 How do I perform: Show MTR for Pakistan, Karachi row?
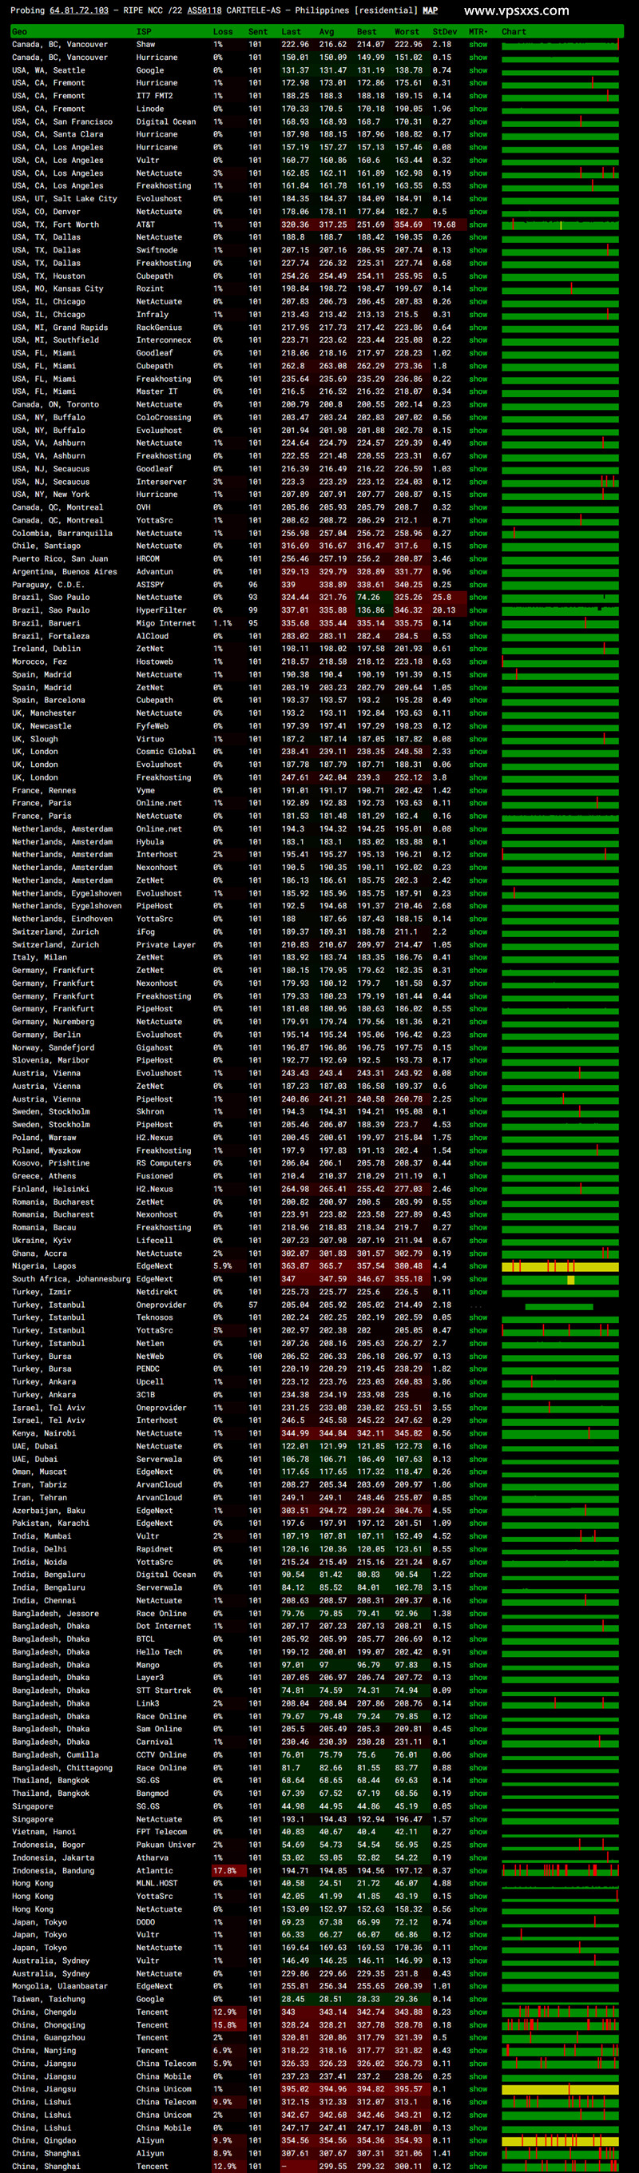pos(478,1523)
